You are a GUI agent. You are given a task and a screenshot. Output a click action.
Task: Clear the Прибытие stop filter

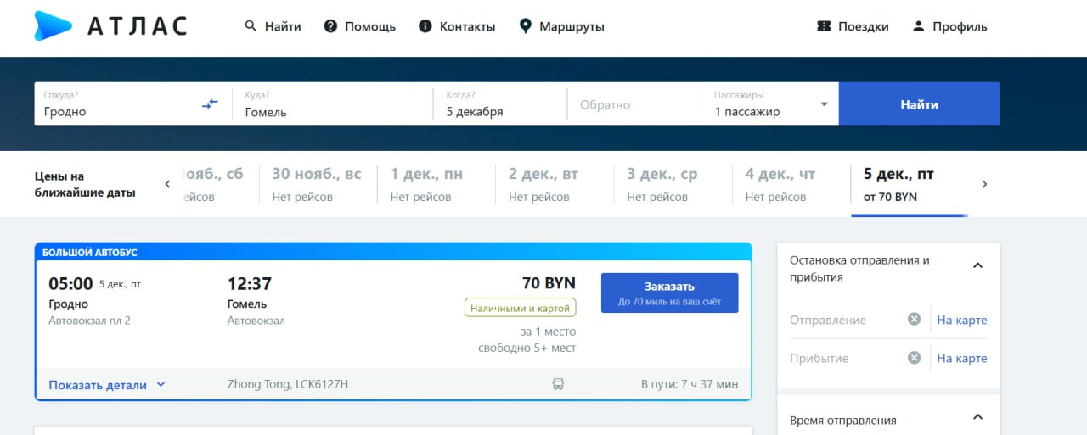click(x=914, y=358)
